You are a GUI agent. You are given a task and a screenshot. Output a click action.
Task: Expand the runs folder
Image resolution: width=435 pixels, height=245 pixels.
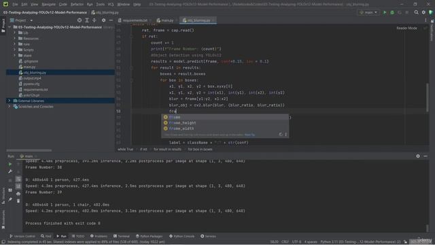(14, 44)
